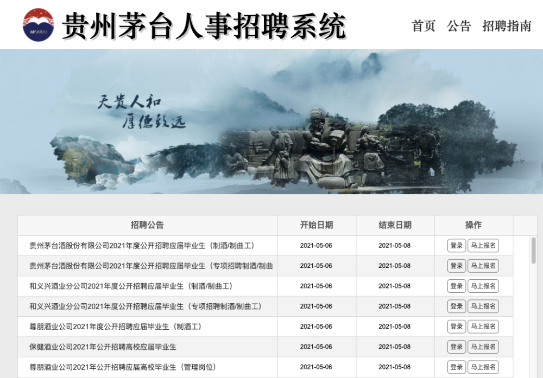The image size is (543, 378).
Task: Click 登录 for 贵州茅台酒股份 专项招聘 row
Action: 457,266
